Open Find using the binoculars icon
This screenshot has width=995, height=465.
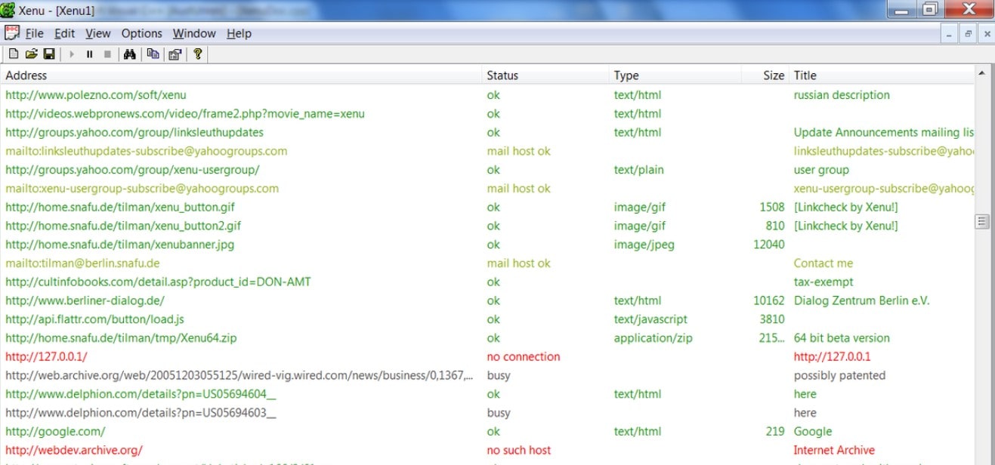129,54
